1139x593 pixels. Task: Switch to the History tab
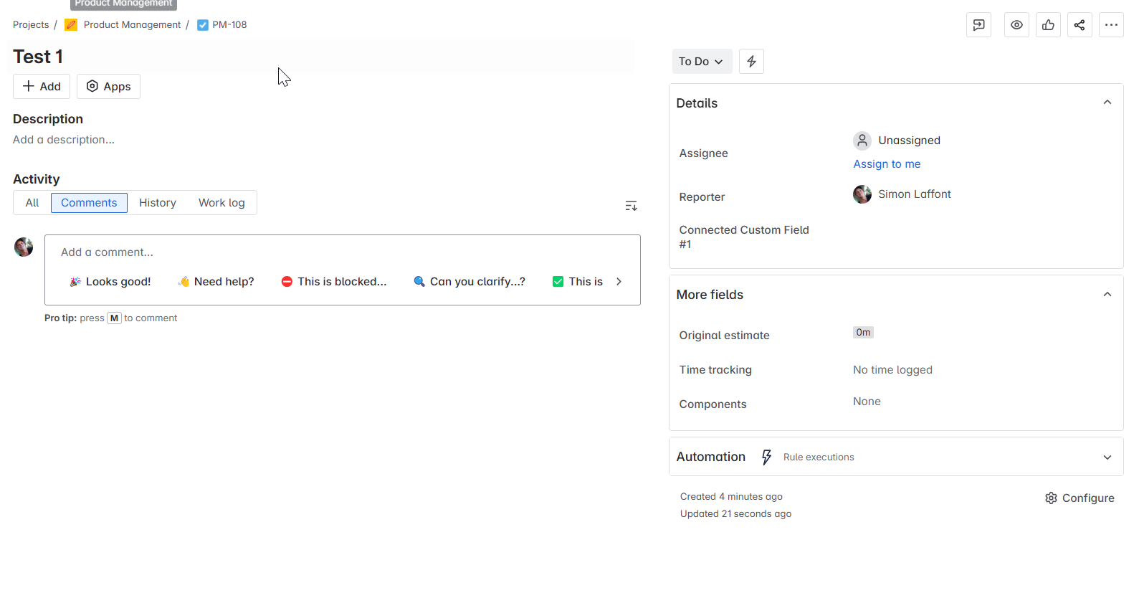[x=158, y=203]
